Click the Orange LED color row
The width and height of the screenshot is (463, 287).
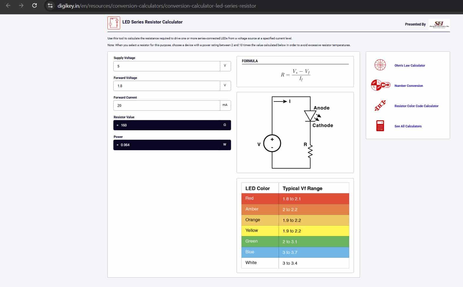pos(295,220)
